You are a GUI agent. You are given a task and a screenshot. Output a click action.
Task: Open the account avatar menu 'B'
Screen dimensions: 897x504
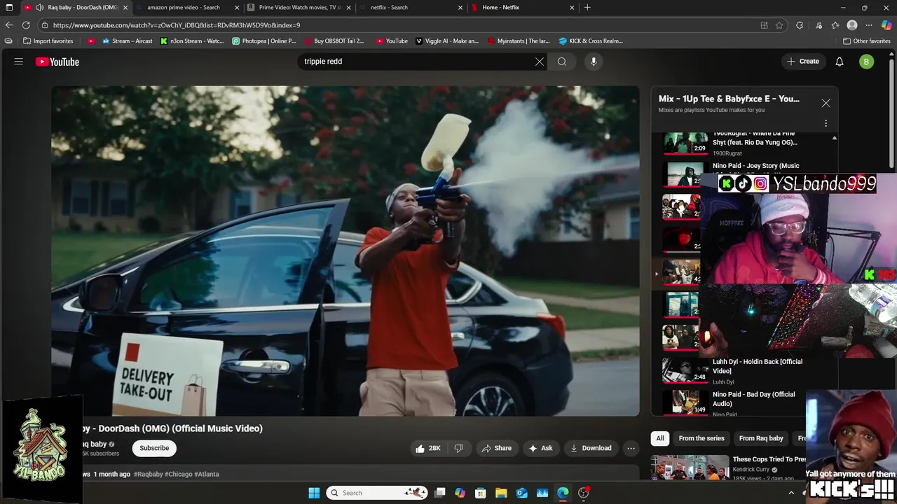(867, 62)
